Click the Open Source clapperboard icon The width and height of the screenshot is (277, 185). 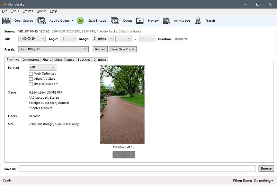pyautogui.click(x=7, y=21)
